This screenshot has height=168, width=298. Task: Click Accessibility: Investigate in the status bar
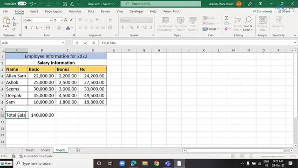36,156
